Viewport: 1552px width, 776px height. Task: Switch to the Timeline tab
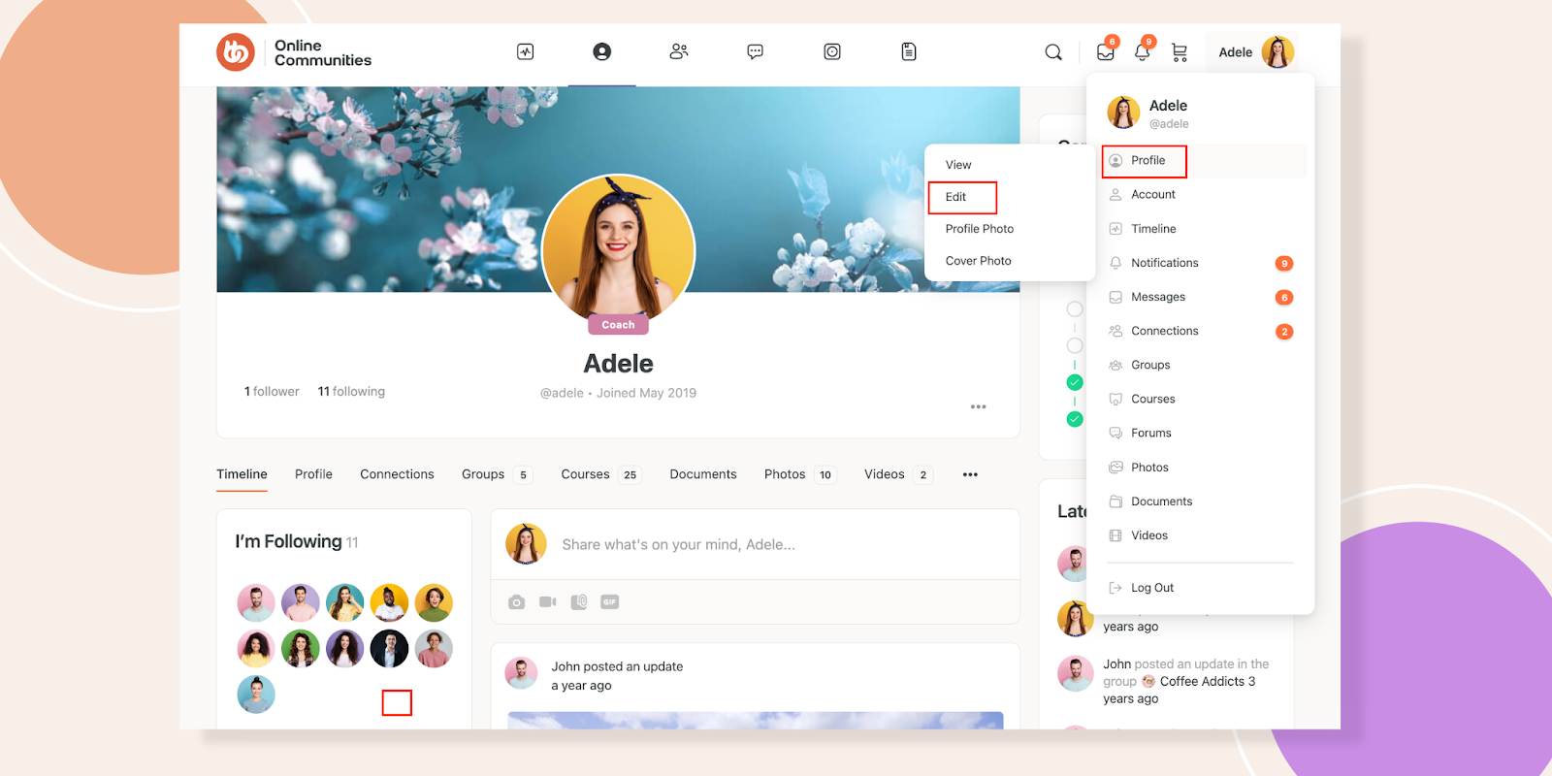(x=242, y=474)
